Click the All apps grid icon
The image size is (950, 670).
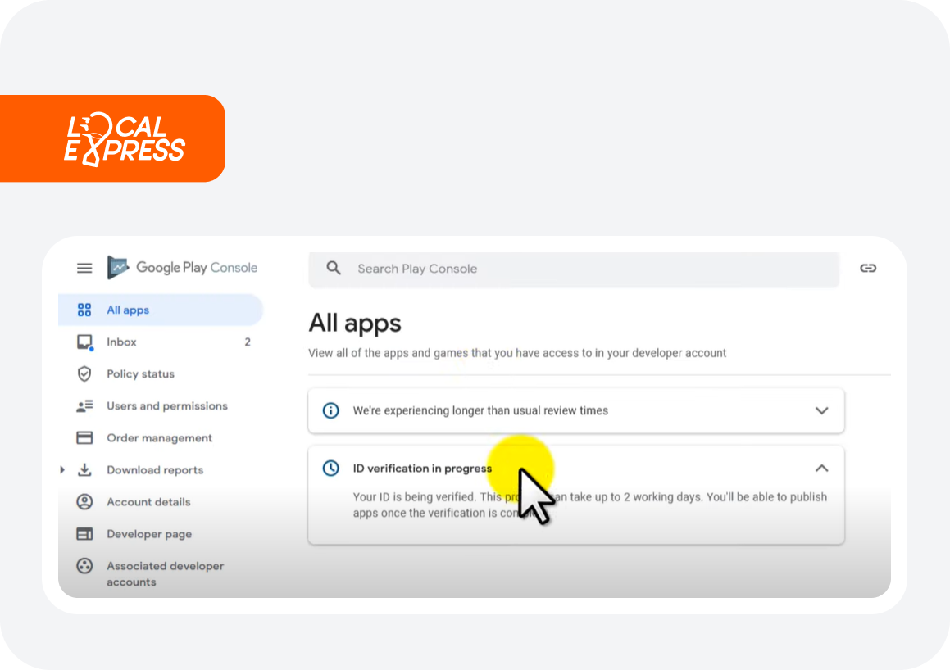pos(84,310)
